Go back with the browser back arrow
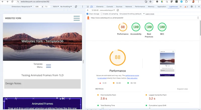Viewport: 201px width, 110px height. 3,2
